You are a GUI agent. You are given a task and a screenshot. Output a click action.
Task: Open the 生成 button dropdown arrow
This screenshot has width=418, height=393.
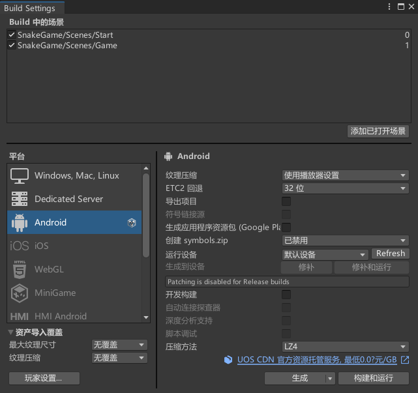pos(330,379)
